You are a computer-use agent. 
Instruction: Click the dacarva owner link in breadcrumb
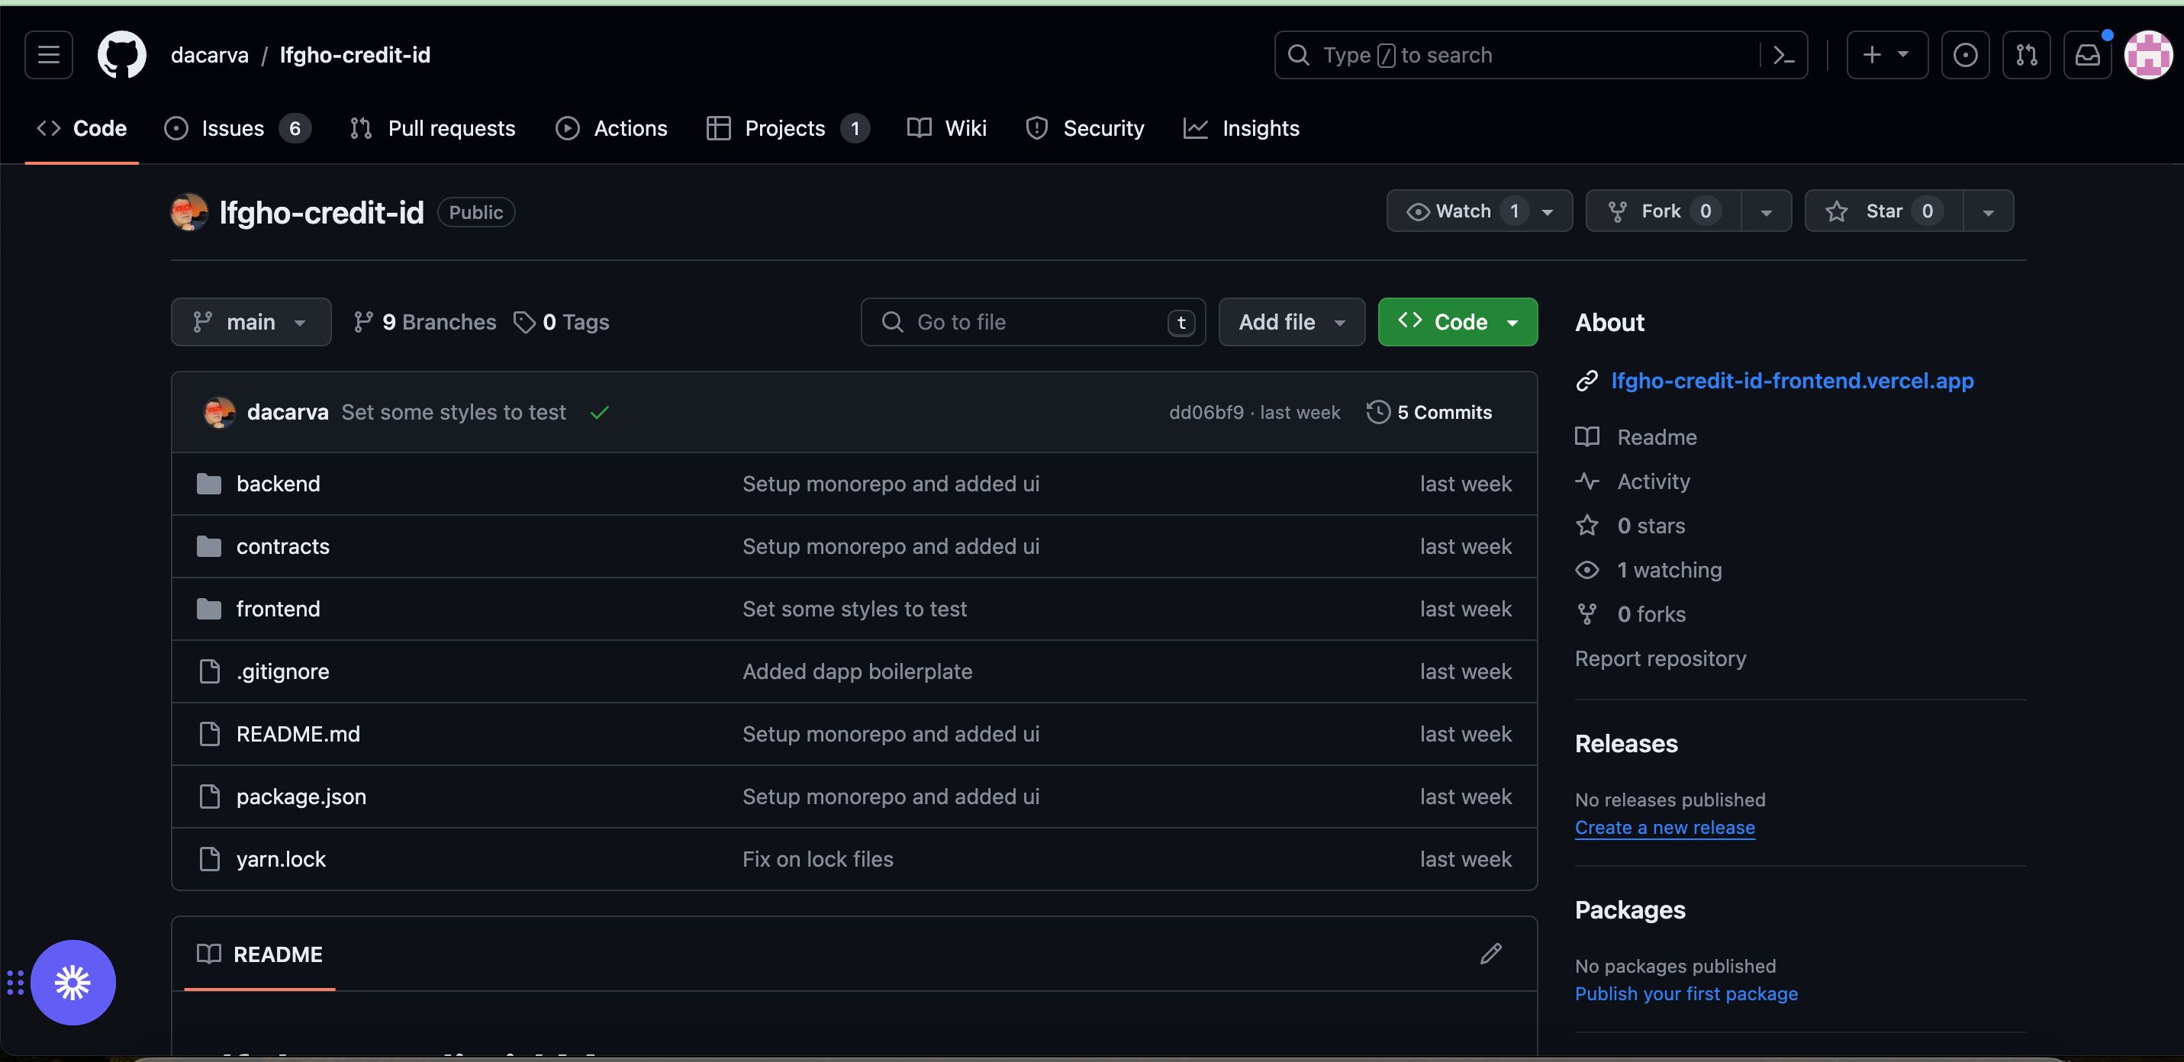[x=209, y=55]
